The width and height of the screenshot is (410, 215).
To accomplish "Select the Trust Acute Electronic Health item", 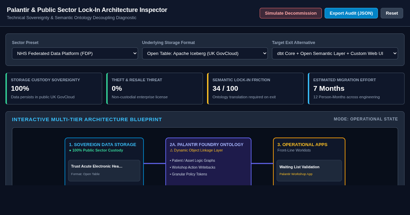I will pyautogui.click(x=104, y=171).
